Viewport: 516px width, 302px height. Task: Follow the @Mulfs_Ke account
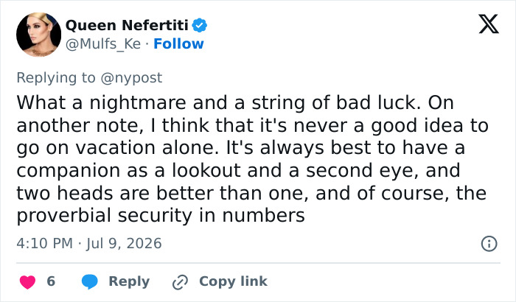point(178,43)
